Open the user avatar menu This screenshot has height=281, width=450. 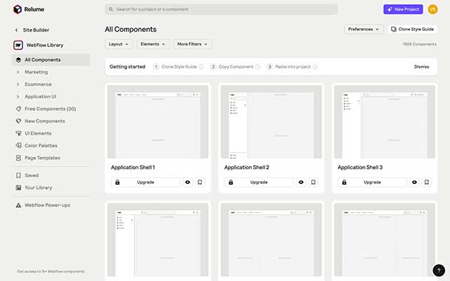432,9
